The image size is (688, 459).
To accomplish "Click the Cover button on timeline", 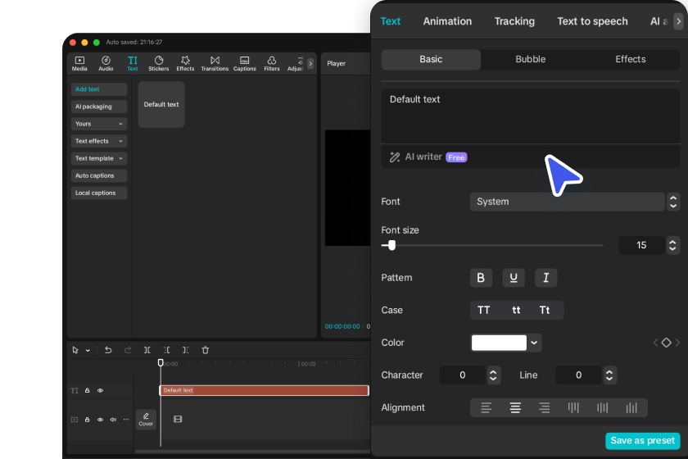I will [x=146, y=420].
